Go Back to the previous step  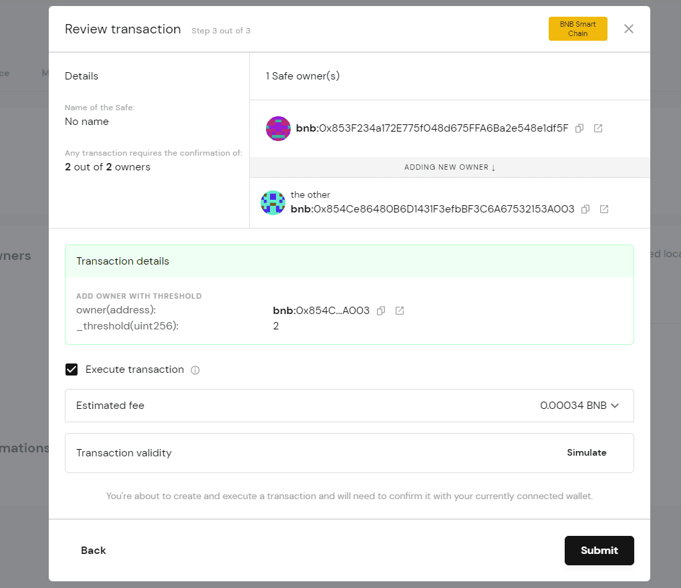[x=94, y=551]
